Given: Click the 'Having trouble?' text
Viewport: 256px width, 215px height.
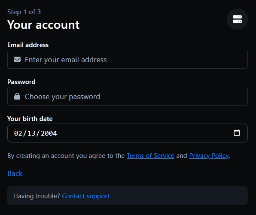Looking at the screenshot, I should (x=37, y=196).
